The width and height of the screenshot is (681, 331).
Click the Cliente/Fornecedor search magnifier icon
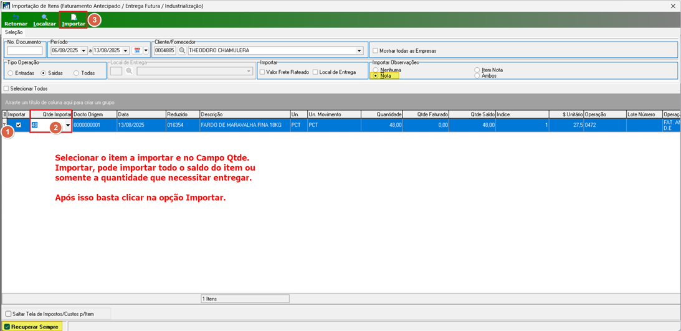182,50
